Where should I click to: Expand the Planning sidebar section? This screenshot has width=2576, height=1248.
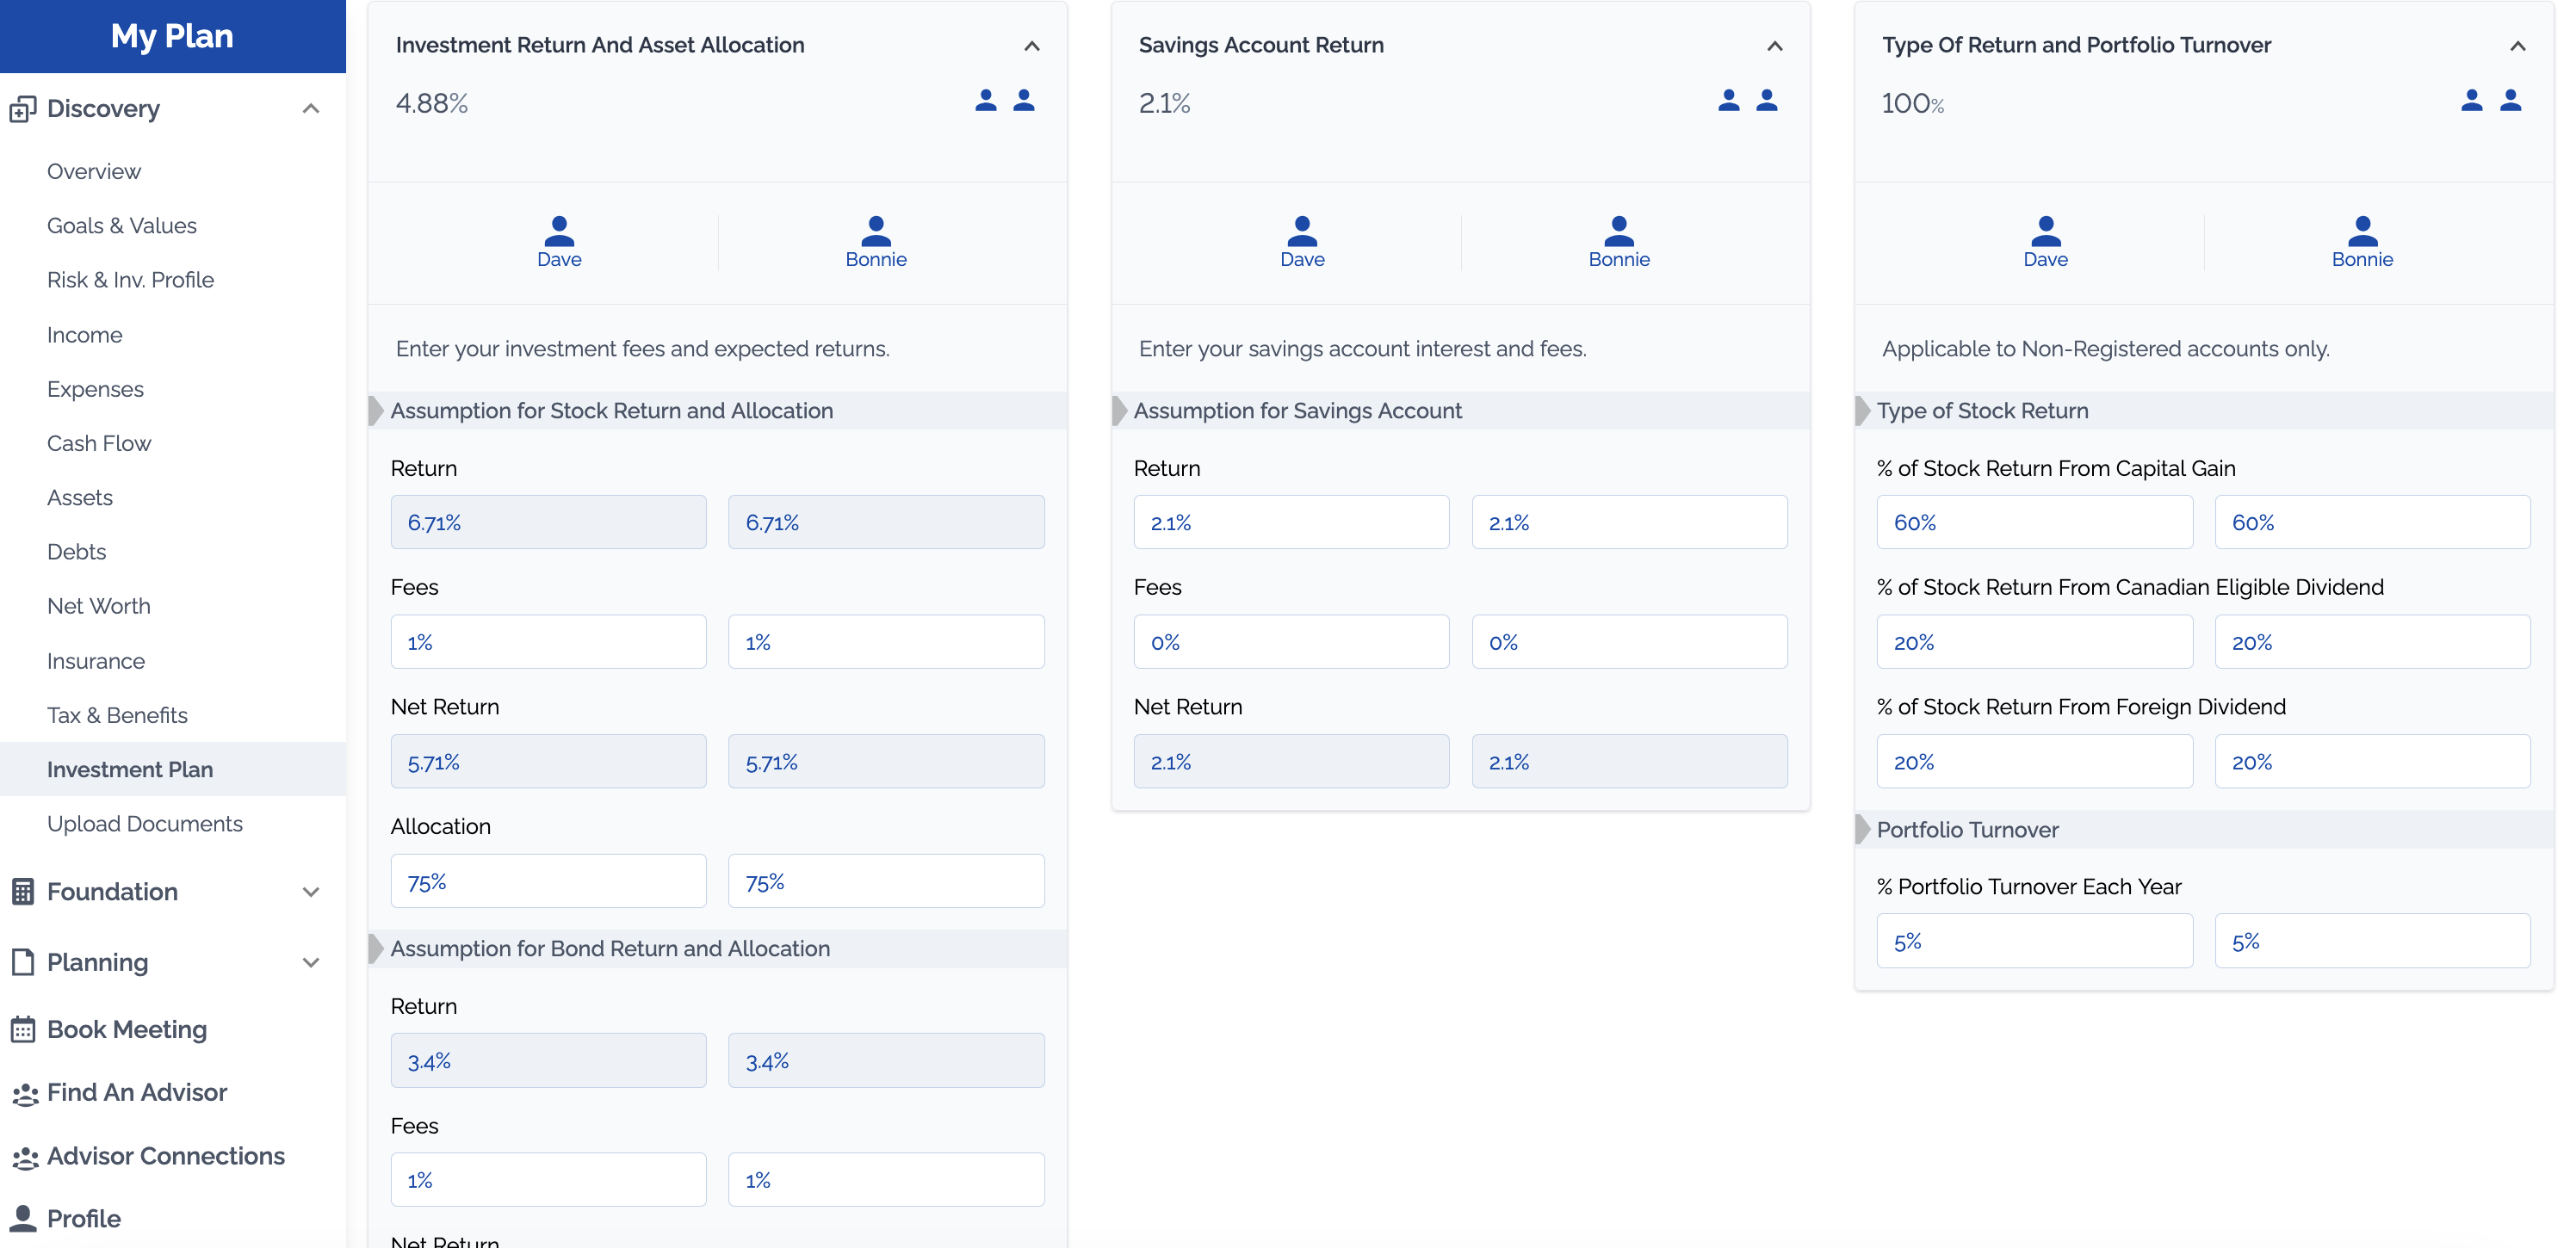[x=311, y=962]
